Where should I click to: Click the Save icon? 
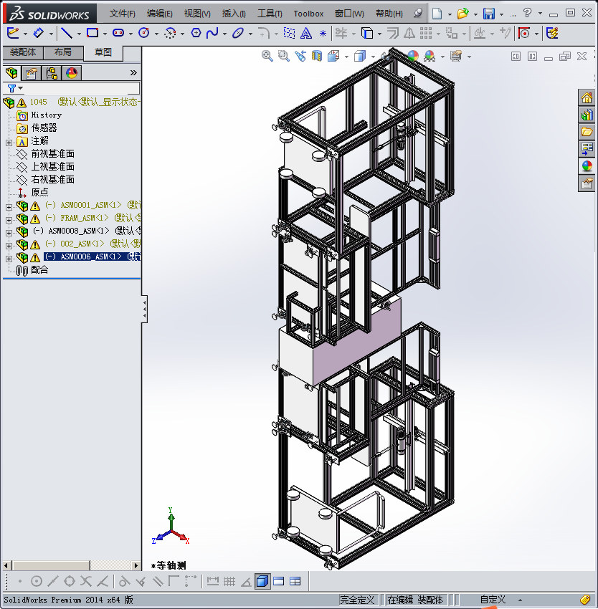[489, 14]
